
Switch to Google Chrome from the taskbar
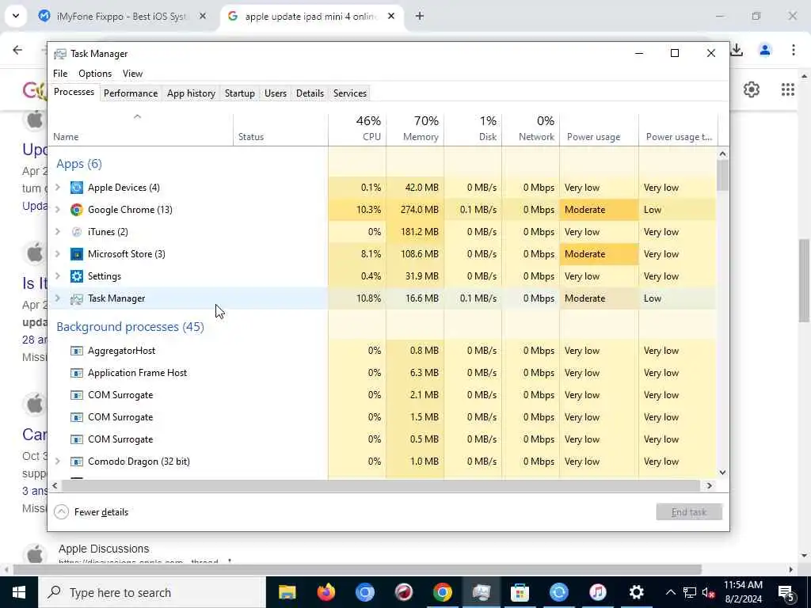(442, 592)
